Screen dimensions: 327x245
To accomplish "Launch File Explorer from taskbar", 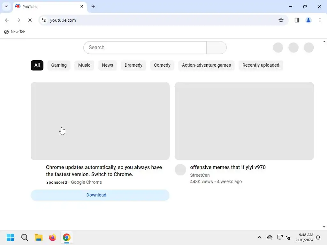I will point(39,237).
